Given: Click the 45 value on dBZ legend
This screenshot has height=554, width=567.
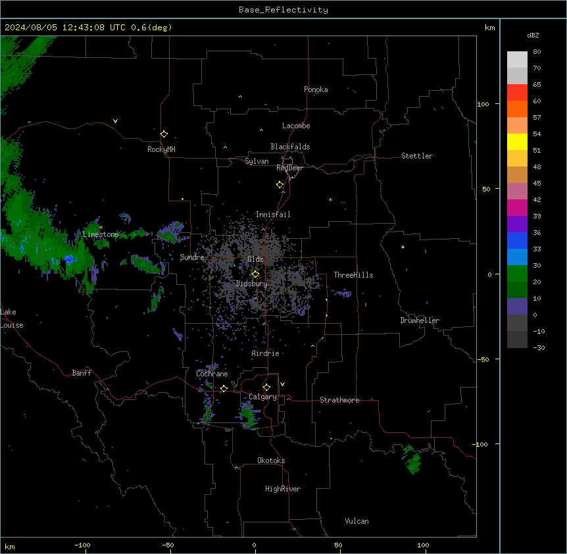Looking at the screenshot, I should coord(537,184).
